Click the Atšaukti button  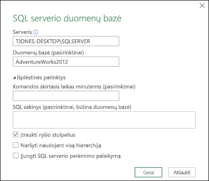click(182, 172)
